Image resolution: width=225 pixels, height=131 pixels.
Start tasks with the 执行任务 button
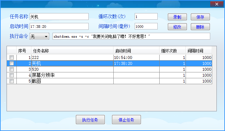(90, 120)
